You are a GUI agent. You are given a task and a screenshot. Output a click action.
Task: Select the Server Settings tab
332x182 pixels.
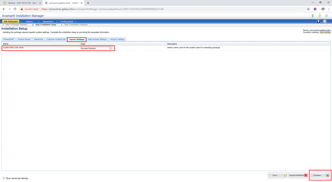tap(77, 39)
